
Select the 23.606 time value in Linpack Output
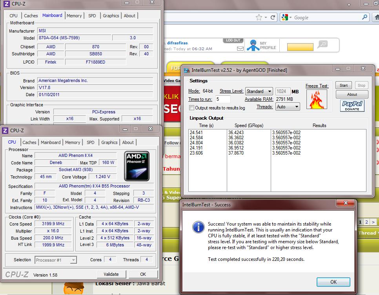(196, 153)
